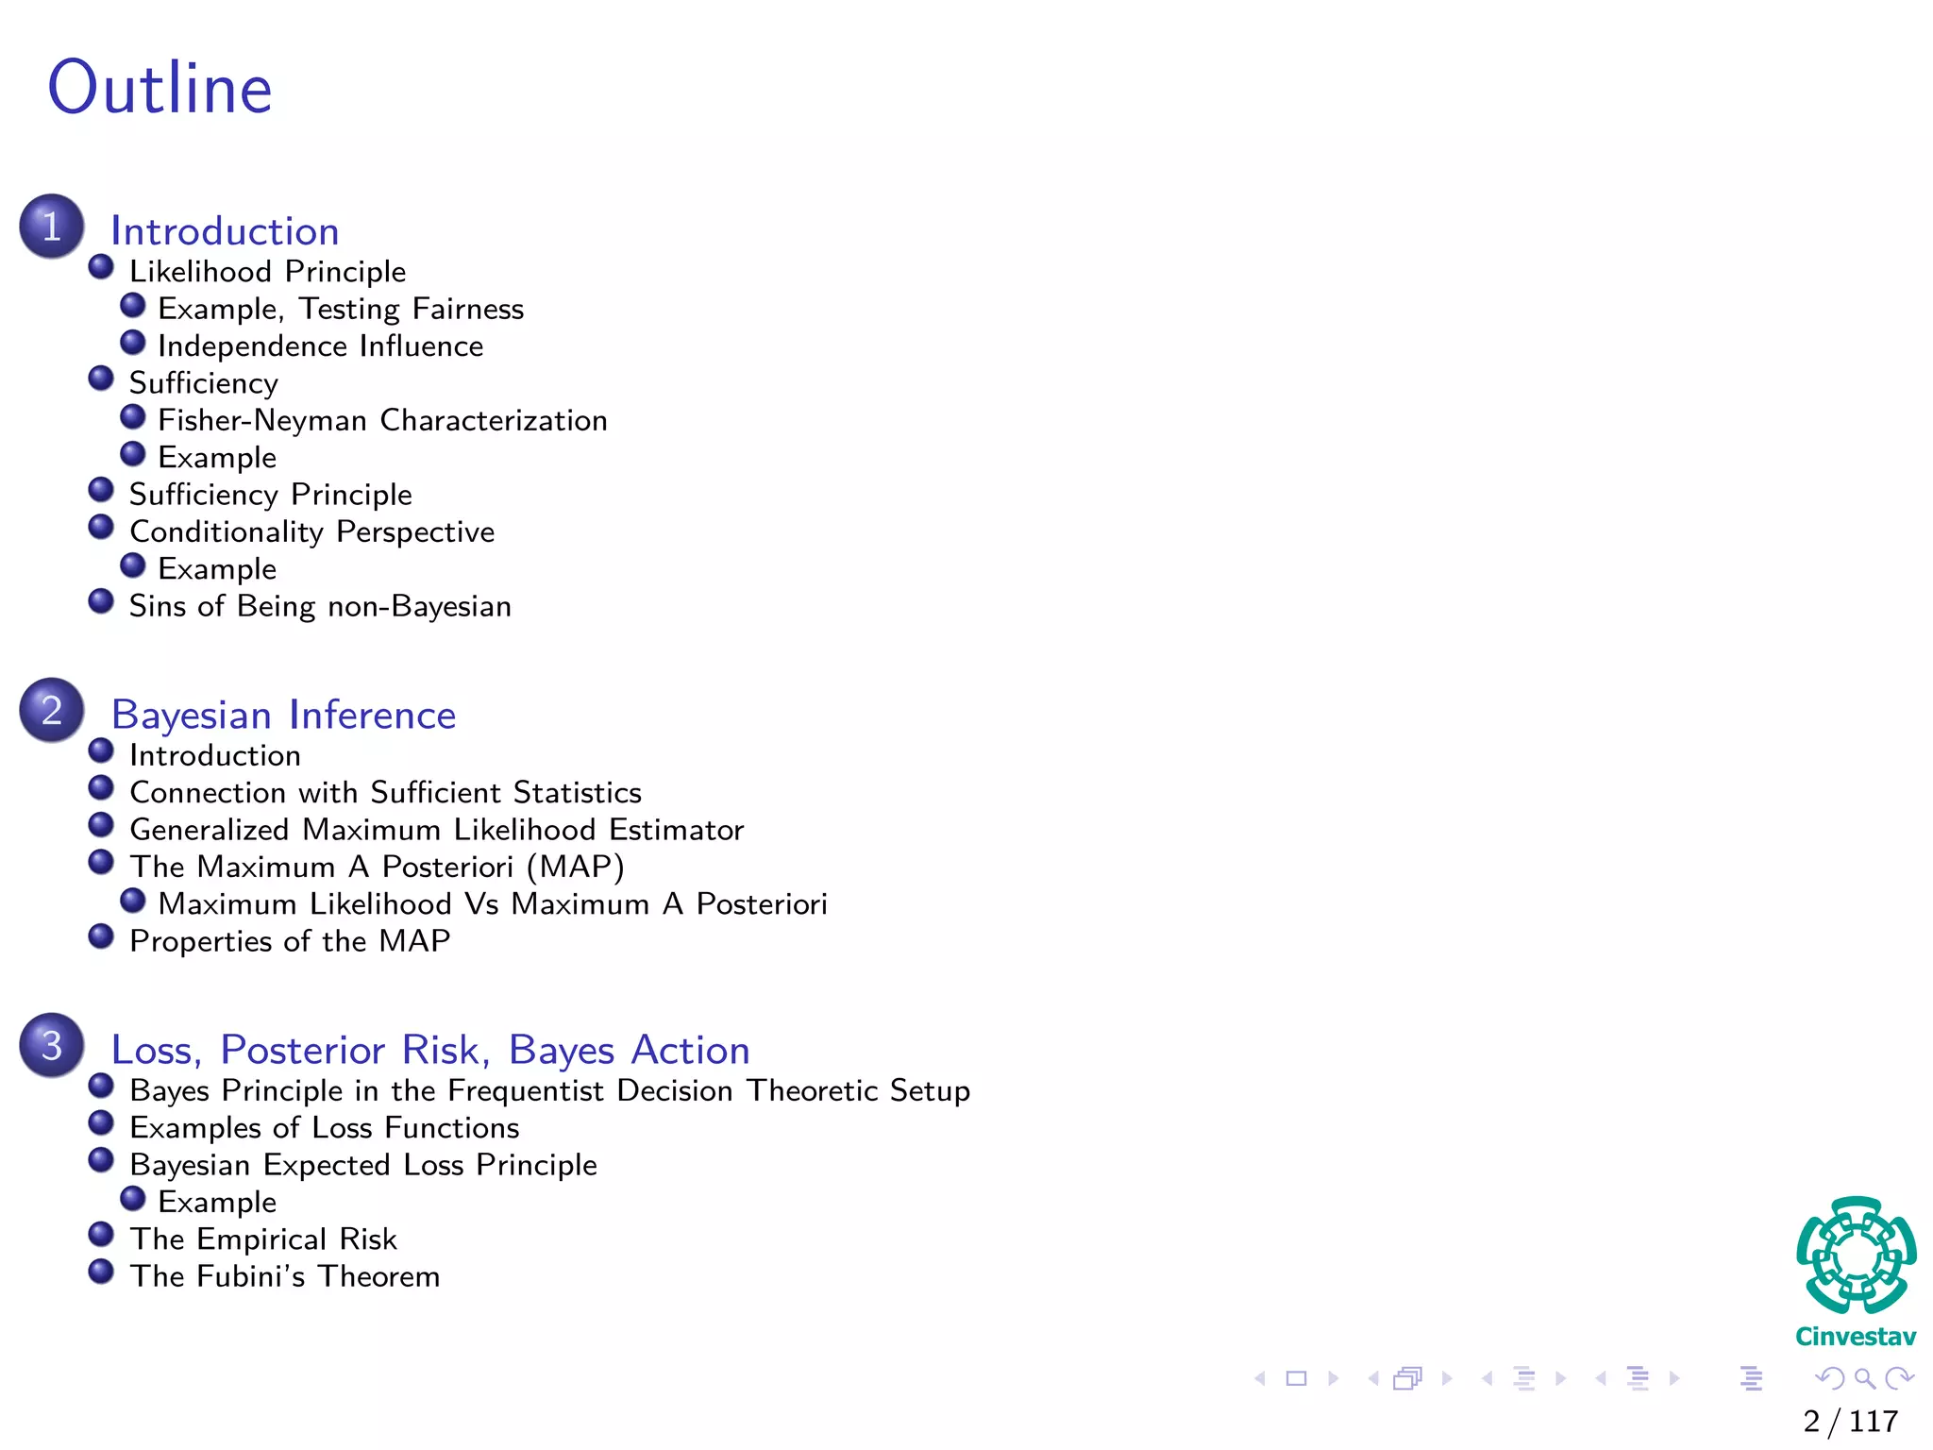Jump to section 1 Introduction heading

pyautogui.click(x=225, y=231)
